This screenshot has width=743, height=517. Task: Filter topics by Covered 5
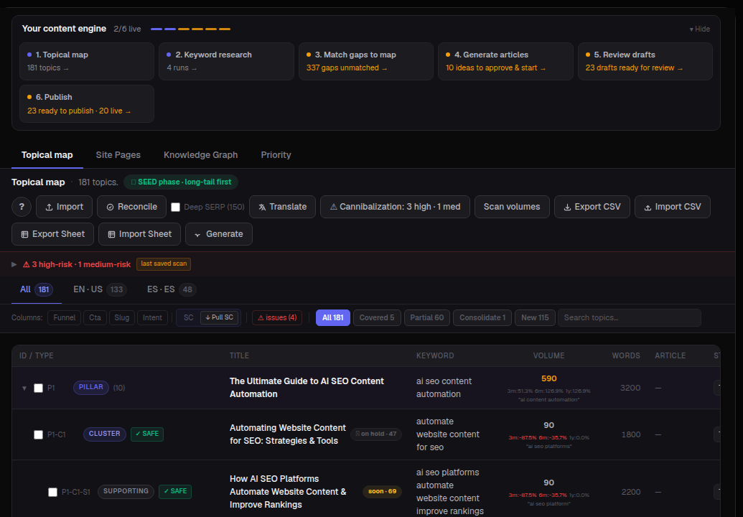click(377, 317)
